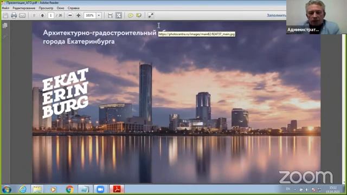Viewport: 347px width, 195px height.
Task: Zoom in with the plus button
Action: (78, 15)
